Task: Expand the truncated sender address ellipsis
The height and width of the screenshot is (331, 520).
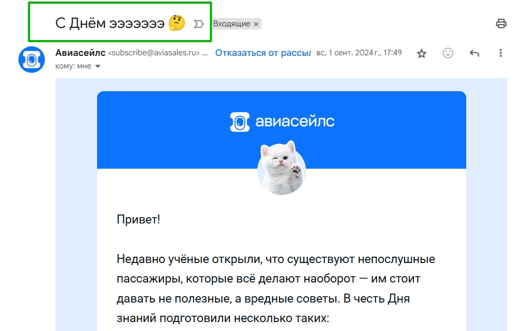Action: [205, 53]
